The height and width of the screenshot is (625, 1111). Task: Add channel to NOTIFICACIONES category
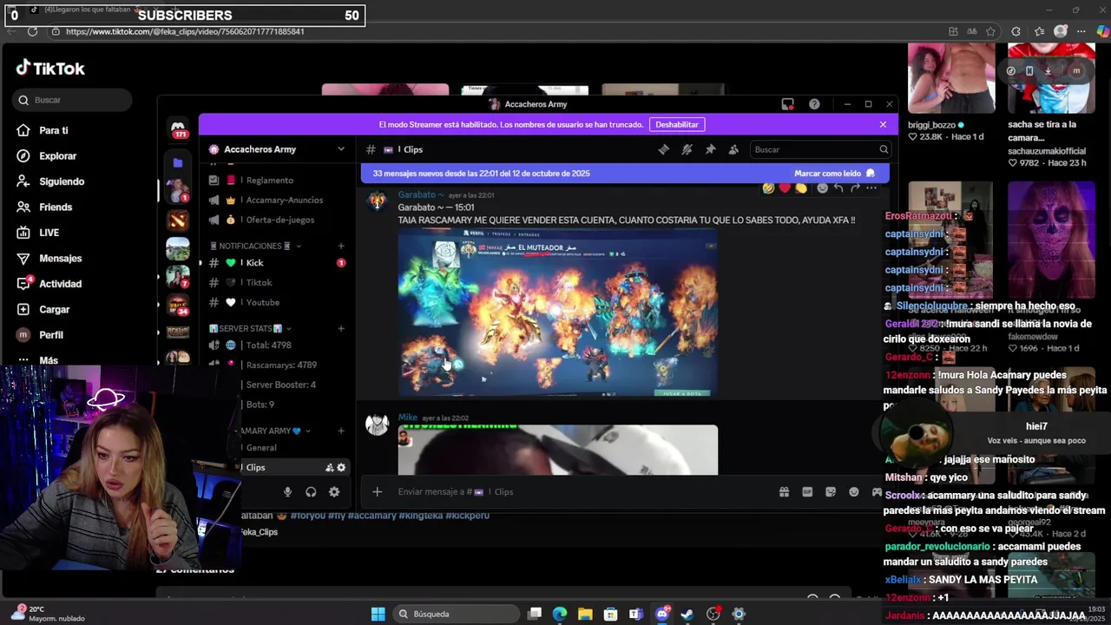point(341,247)
